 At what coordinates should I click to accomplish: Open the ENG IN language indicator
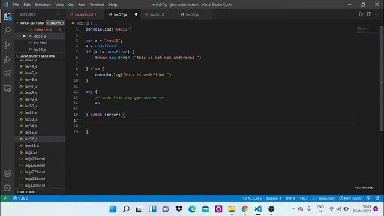[x=320, y=209]
